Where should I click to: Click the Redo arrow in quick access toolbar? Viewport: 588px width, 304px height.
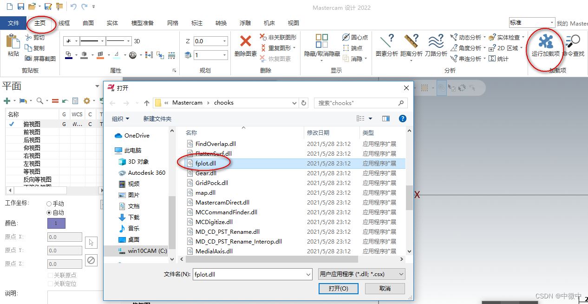click(x=85, y=7)
